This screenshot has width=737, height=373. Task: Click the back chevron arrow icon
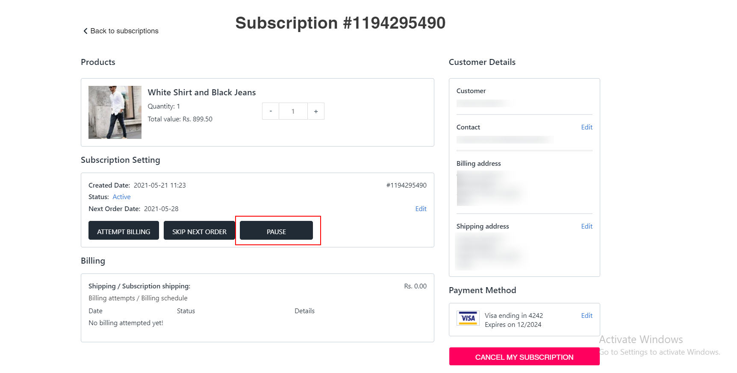85,31
